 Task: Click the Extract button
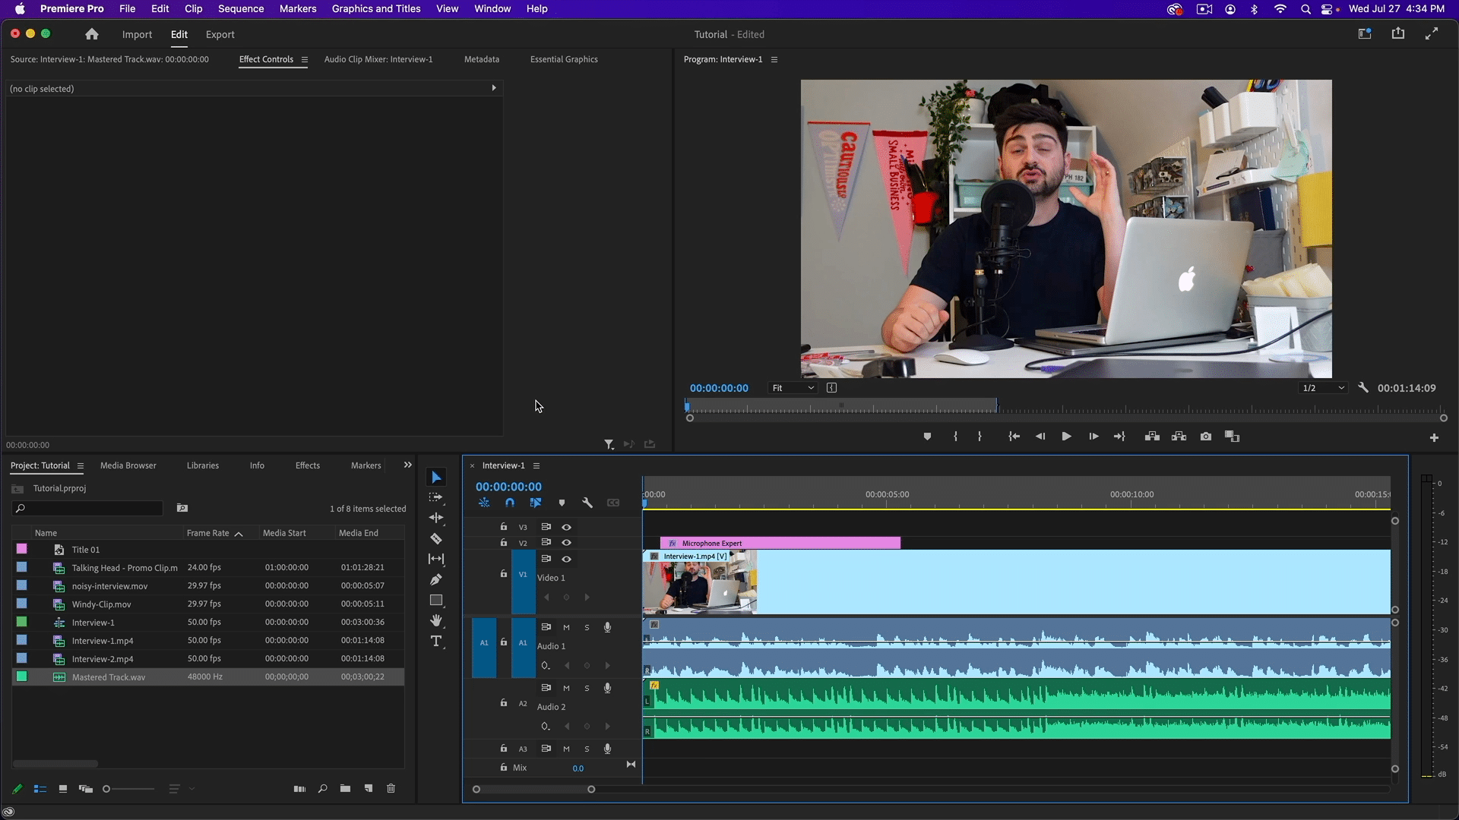[x=1179, y=437]
